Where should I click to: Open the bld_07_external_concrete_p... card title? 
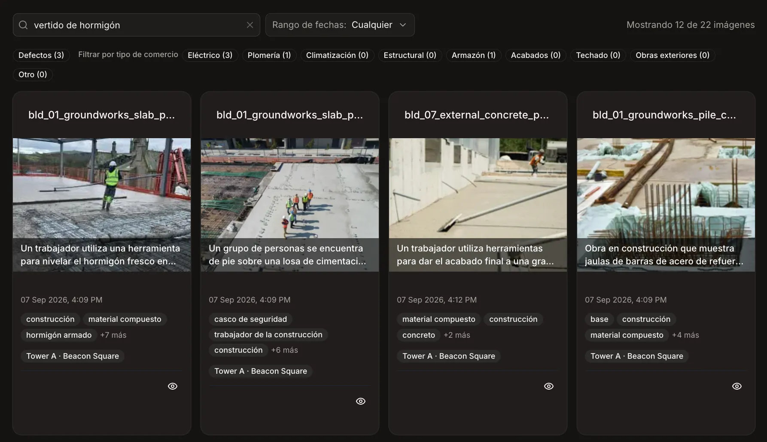pos(477,115)
